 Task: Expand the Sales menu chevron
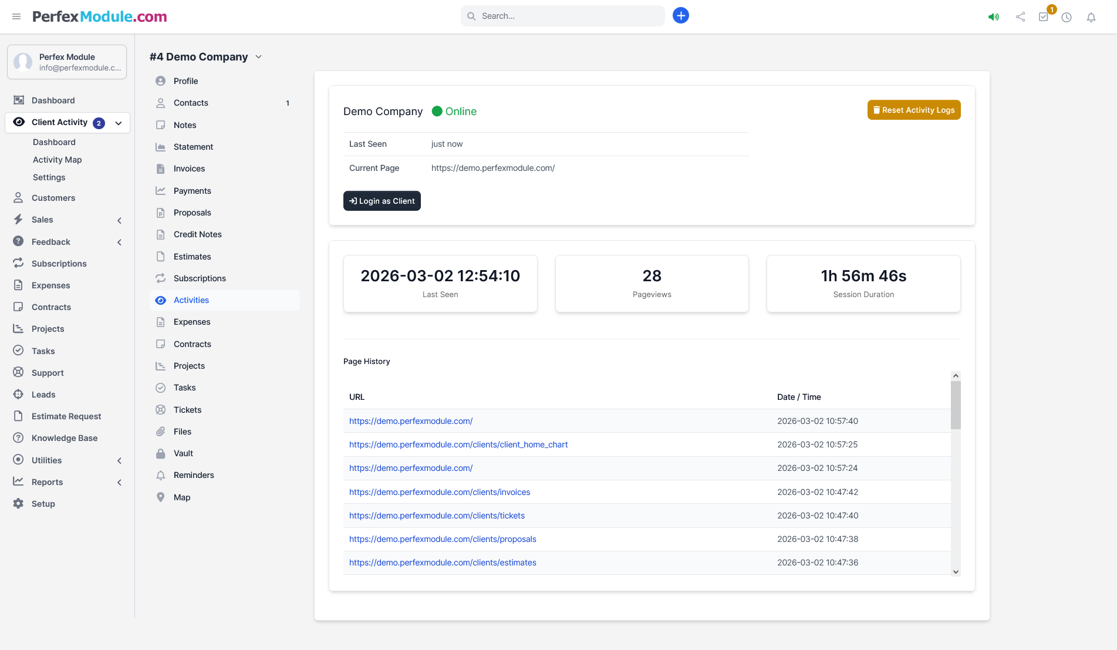(119, 220)
